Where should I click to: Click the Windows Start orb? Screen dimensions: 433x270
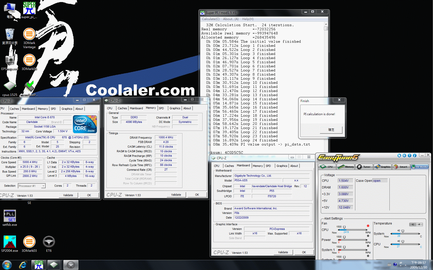point(7,265)
